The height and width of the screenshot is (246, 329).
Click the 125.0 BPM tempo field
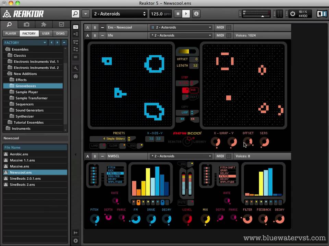coord(160,14)
